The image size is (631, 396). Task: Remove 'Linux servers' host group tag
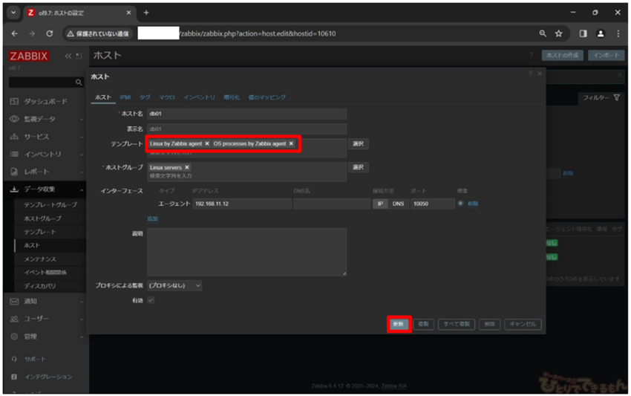click(187, 168)
